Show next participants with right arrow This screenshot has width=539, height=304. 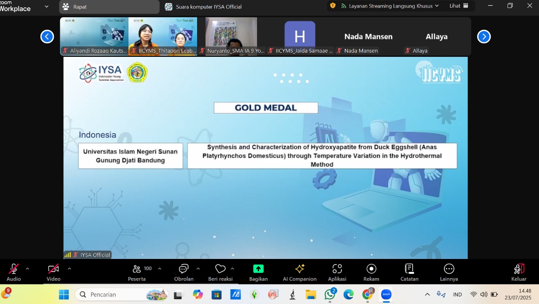pos(484,37)
